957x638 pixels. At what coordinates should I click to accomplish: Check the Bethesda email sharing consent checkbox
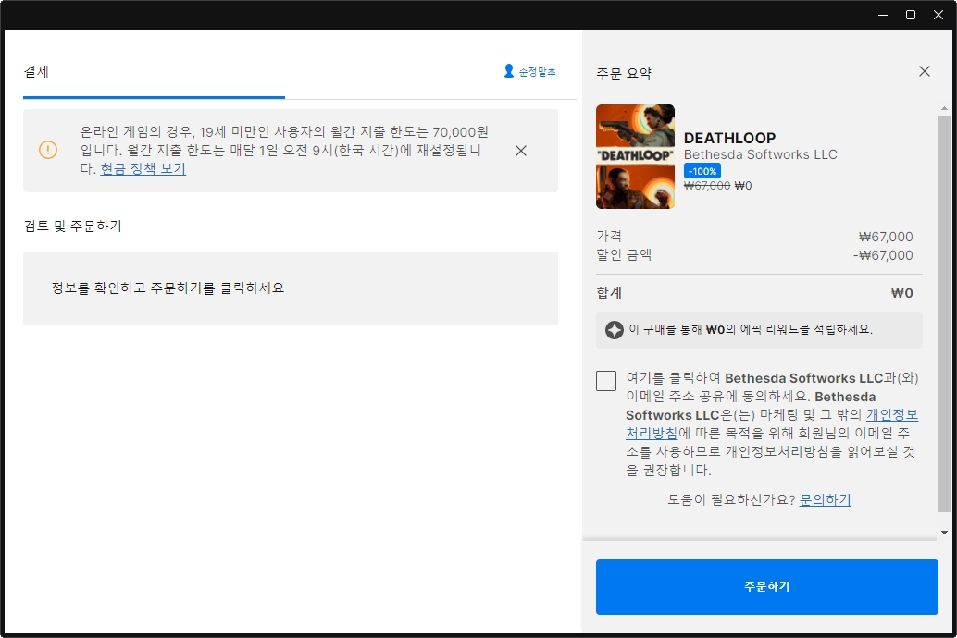pos(606,381)
